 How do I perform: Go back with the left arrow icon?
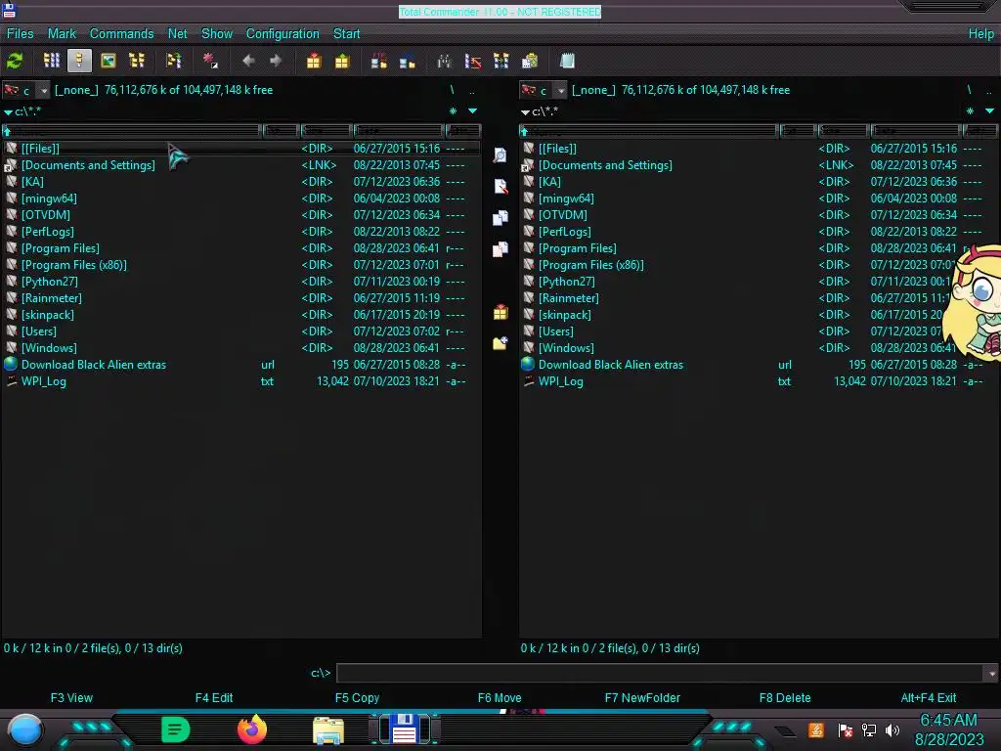point(248,62)
